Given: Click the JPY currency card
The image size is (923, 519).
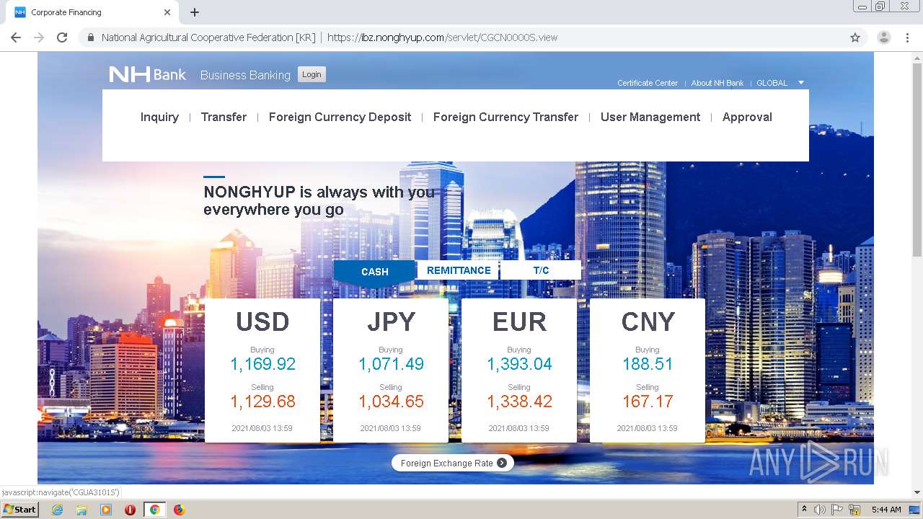Looking at the screenshot, I should [x=391, y=371].
